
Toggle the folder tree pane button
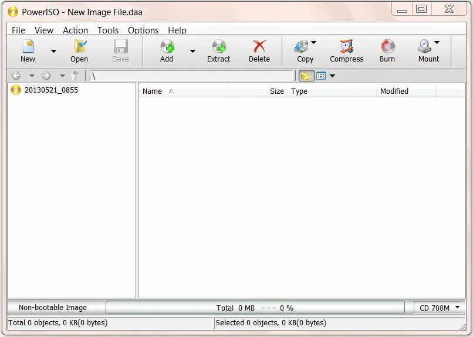point(306,76)
